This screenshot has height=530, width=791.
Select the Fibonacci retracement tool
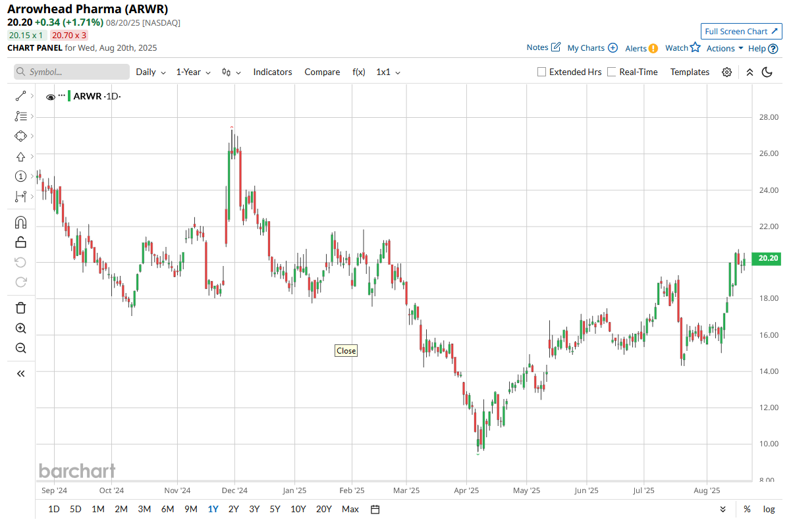(20, 117)
